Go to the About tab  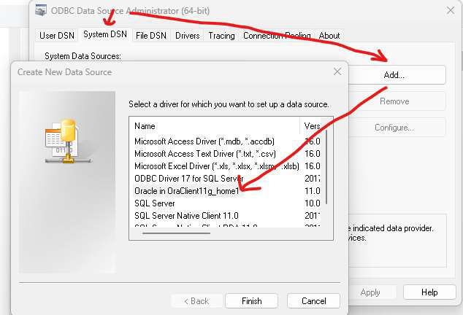[329, 35]
